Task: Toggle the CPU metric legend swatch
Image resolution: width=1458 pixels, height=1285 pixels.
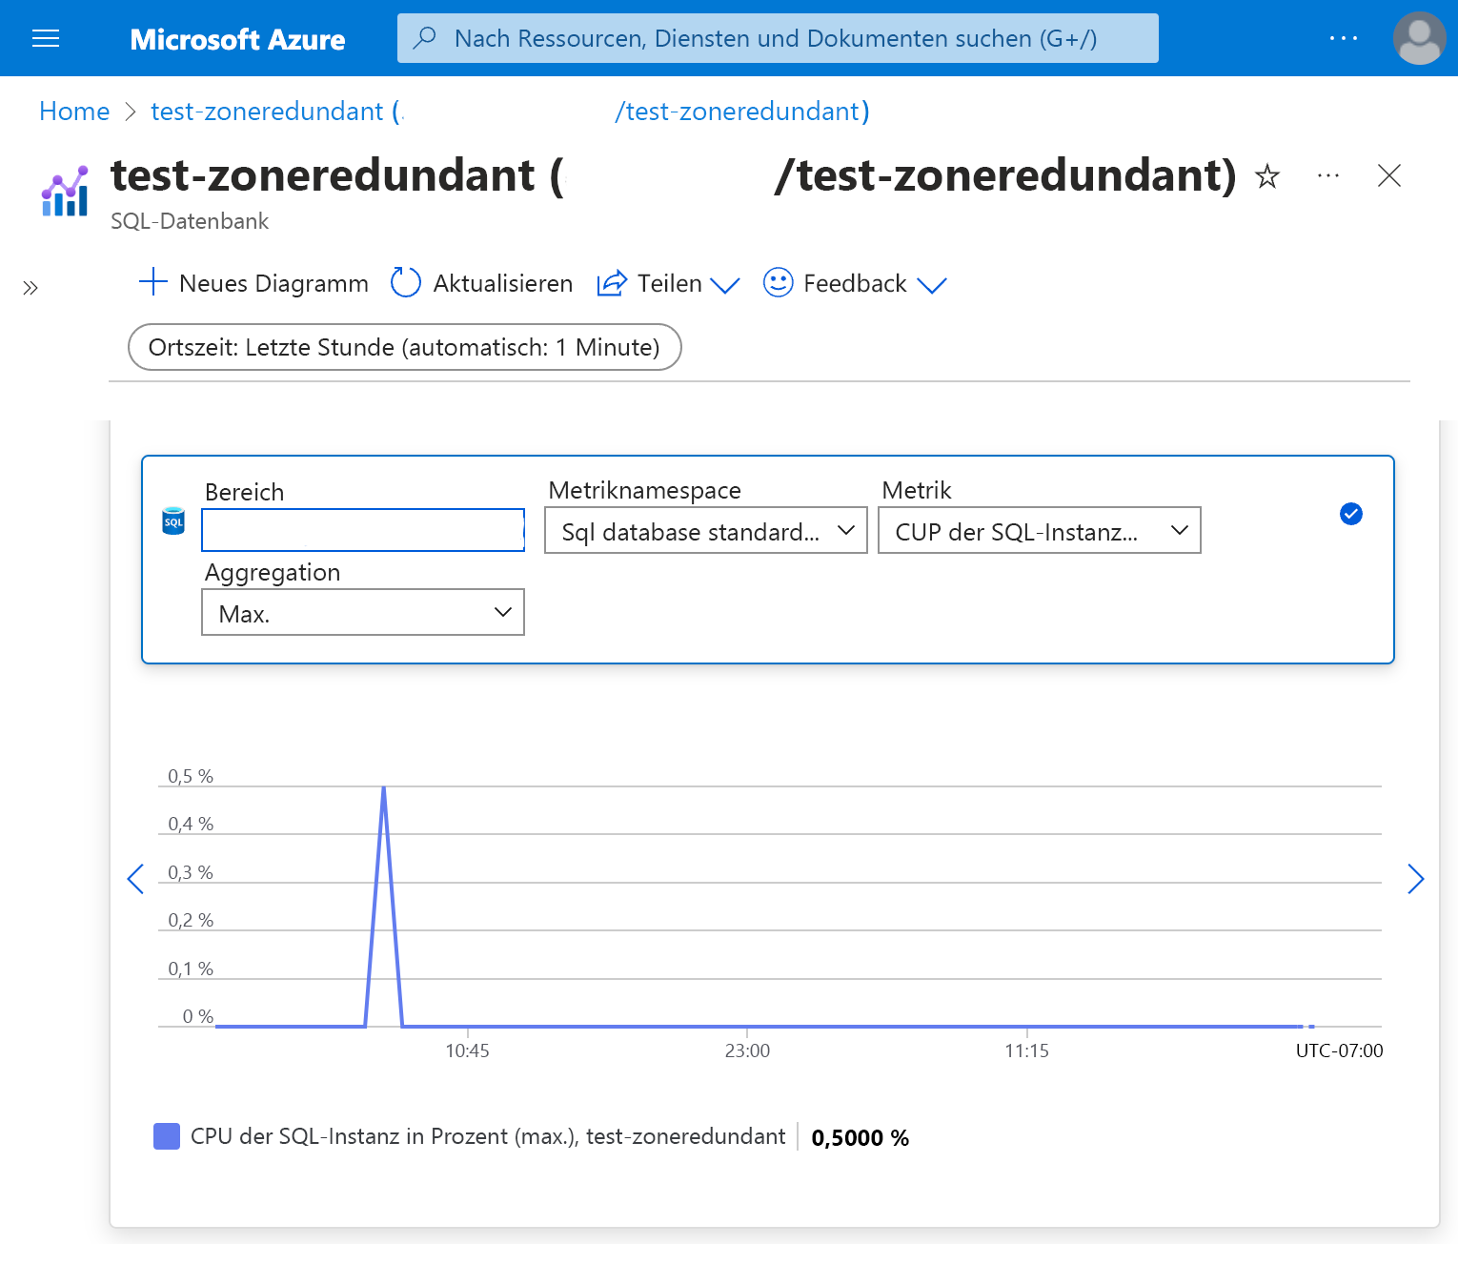Action: click(167, 1135)
